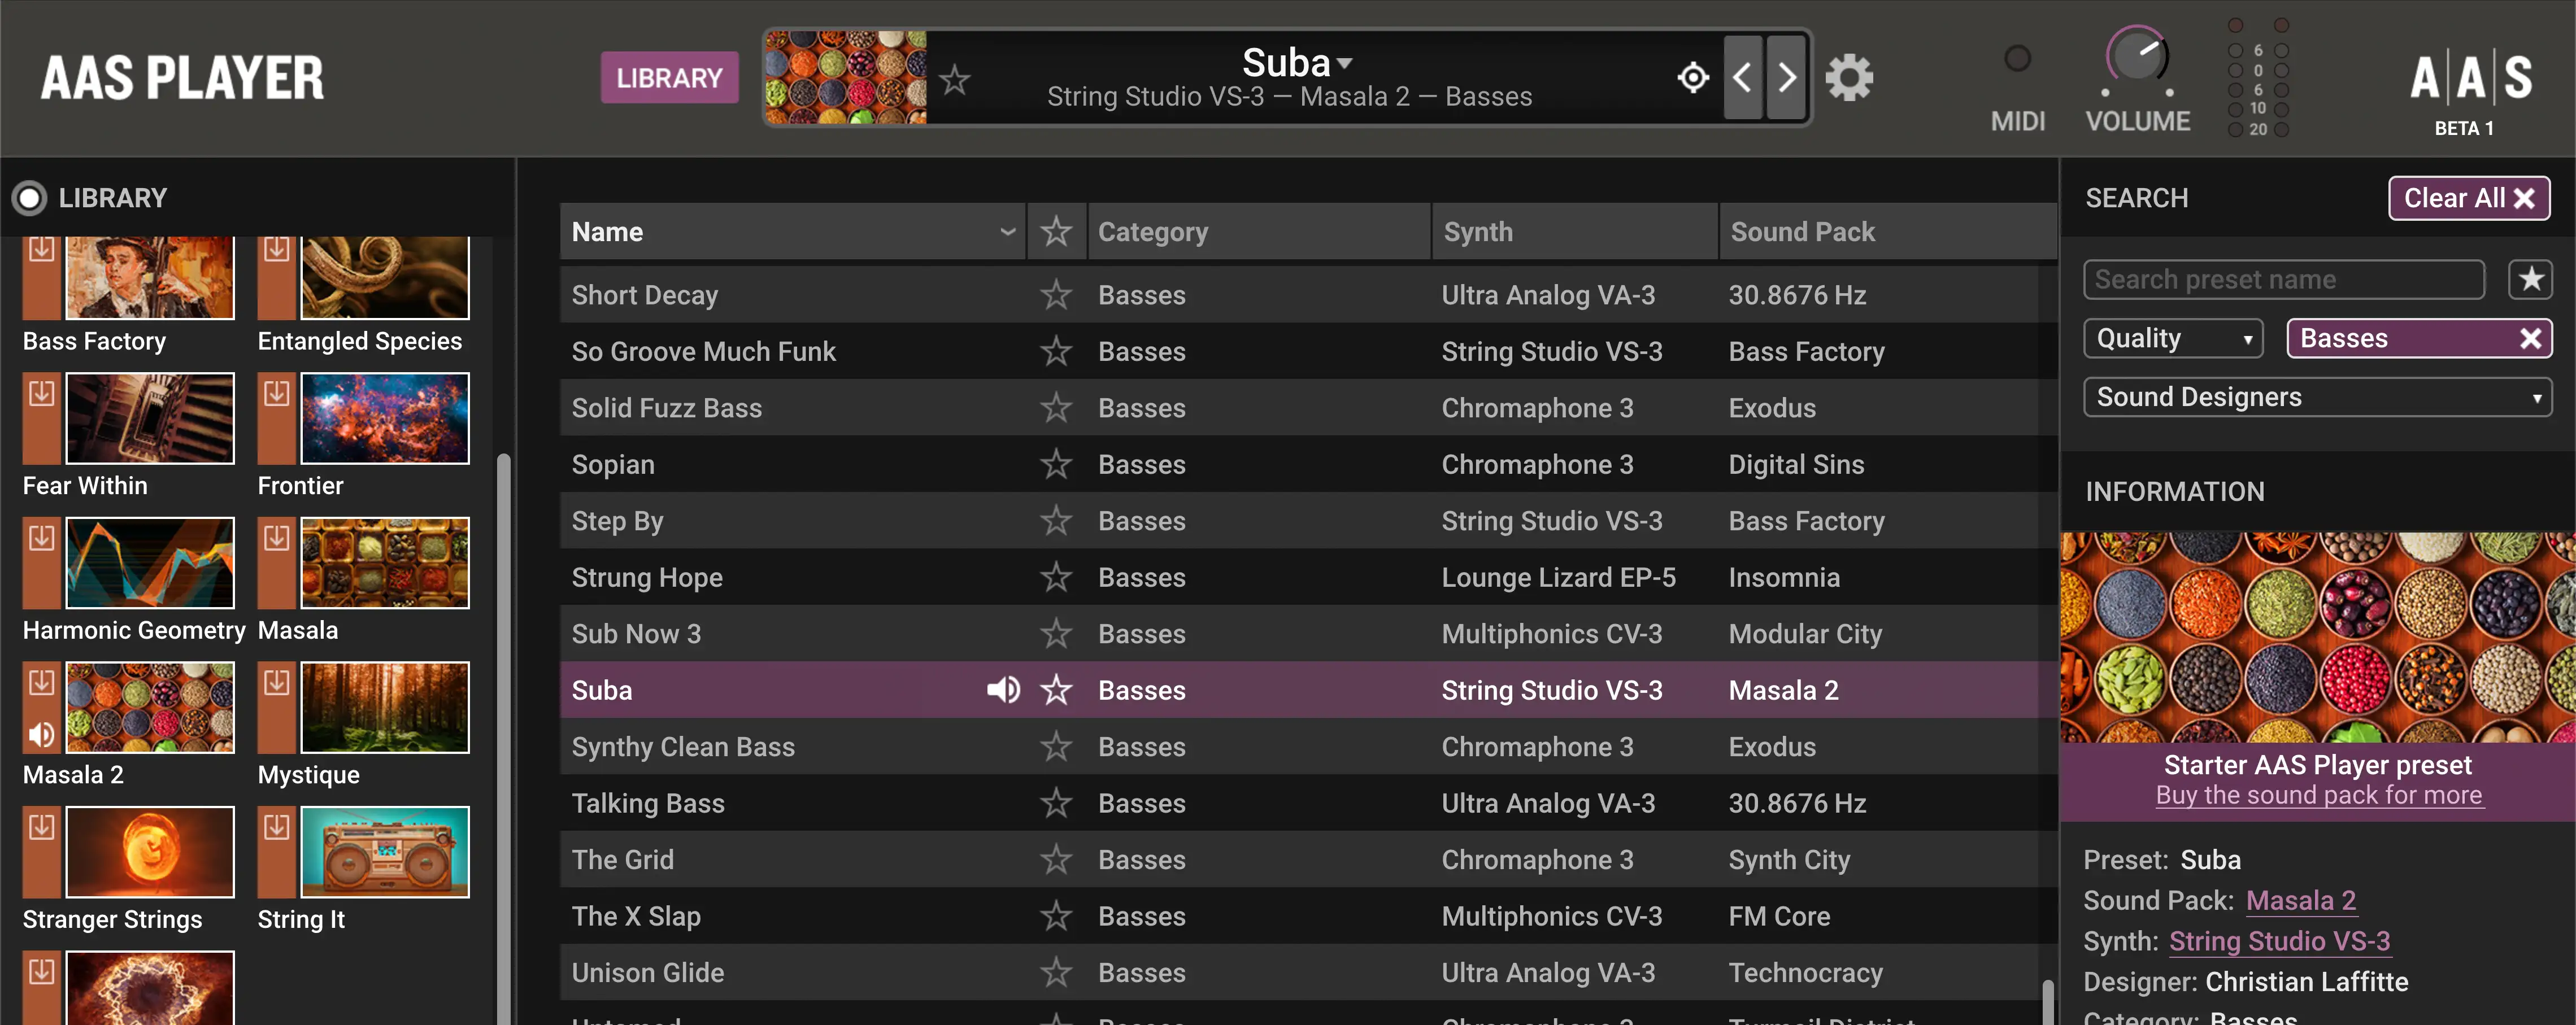Download the Entangled Species sound pack
The image size is (2576, 1025).
point(276,249)
